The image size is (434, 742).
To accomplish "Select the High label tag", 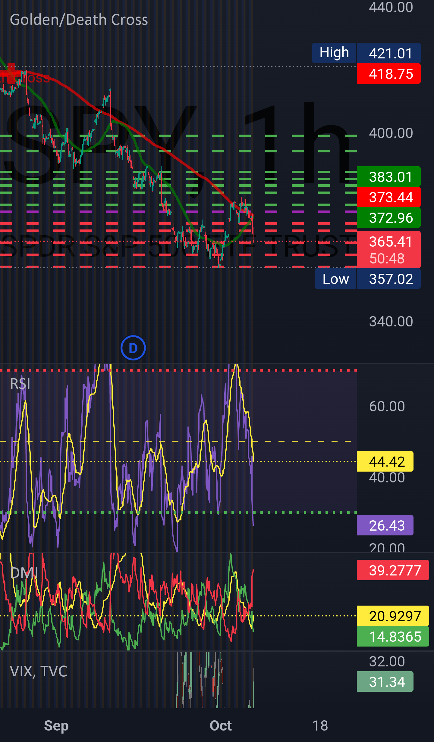I will (x=334, y=53).
